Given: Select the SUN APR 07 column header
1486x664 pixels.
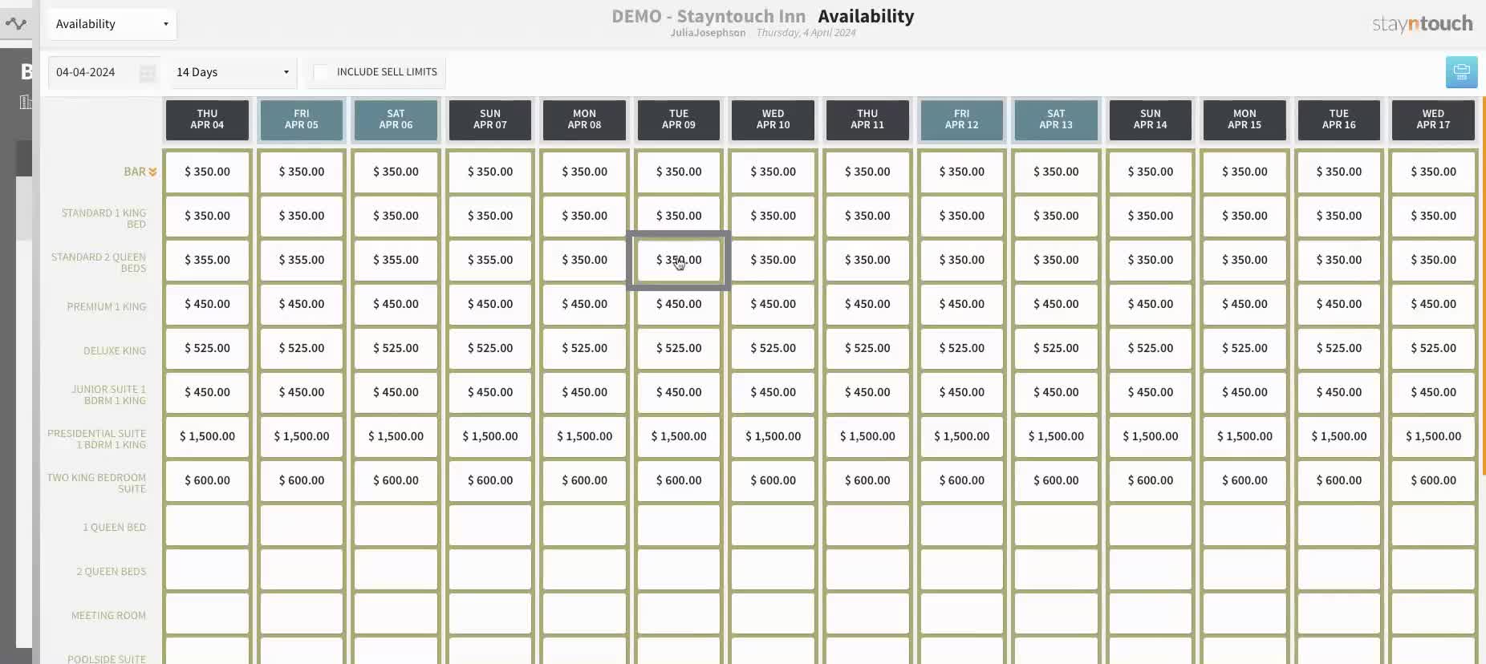Looking at the screenshot, I should [x=490, y=119].
